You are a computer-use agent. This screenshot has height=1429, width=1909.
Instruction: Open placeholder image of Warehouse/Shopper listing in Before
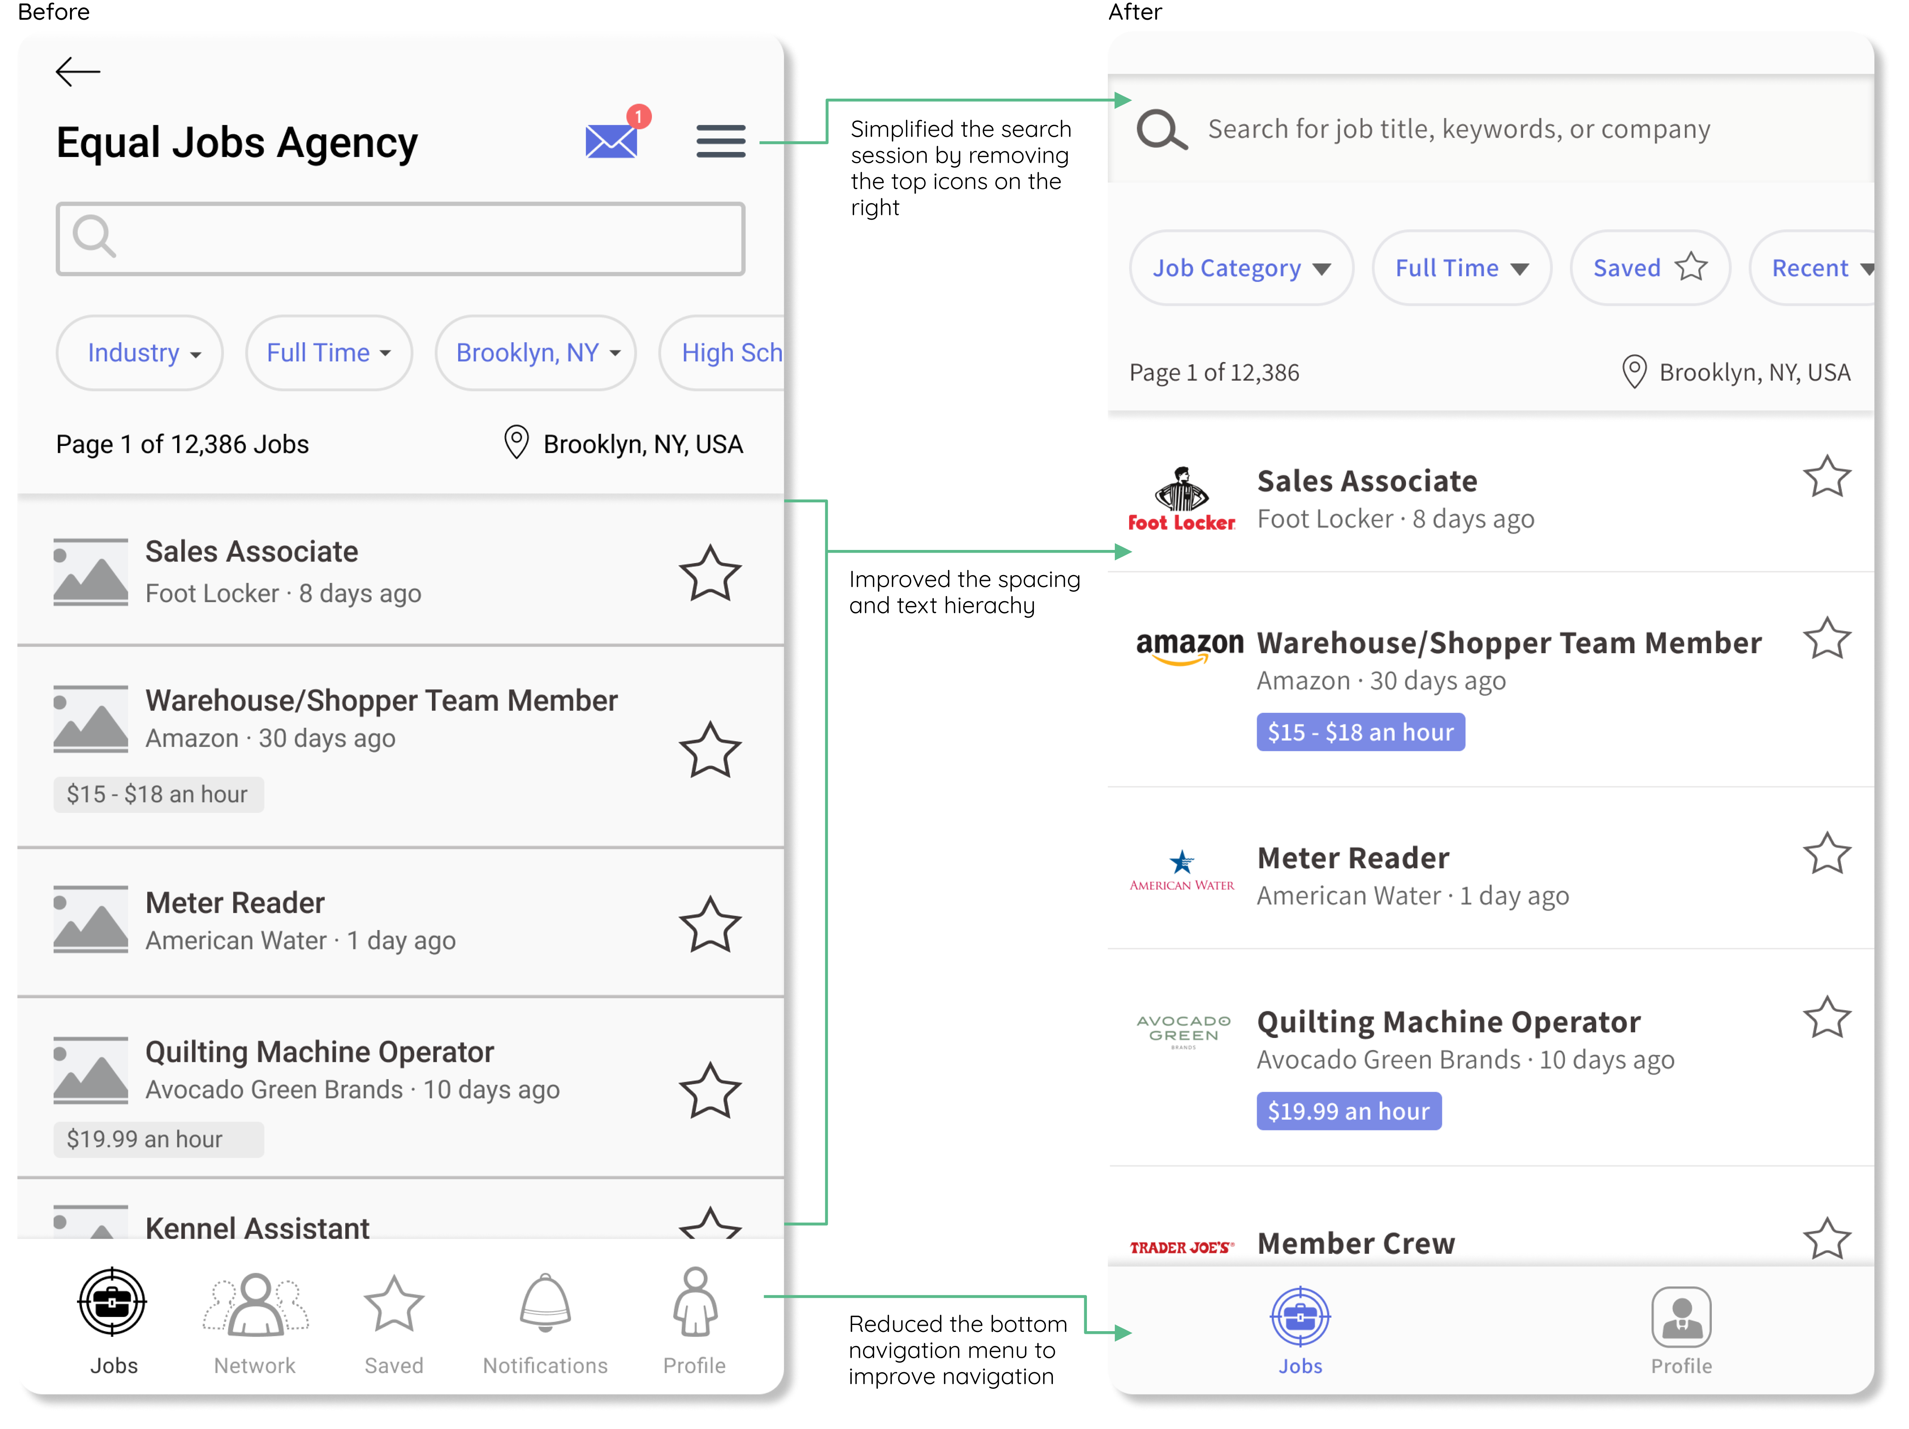pos(90,719)
